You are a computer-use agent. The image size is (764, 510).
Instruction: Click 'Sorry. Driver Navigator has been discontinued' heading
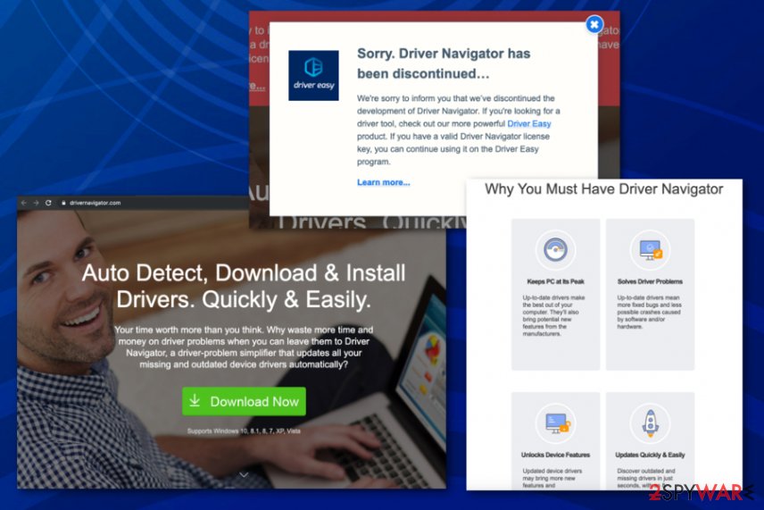(444, 63)
